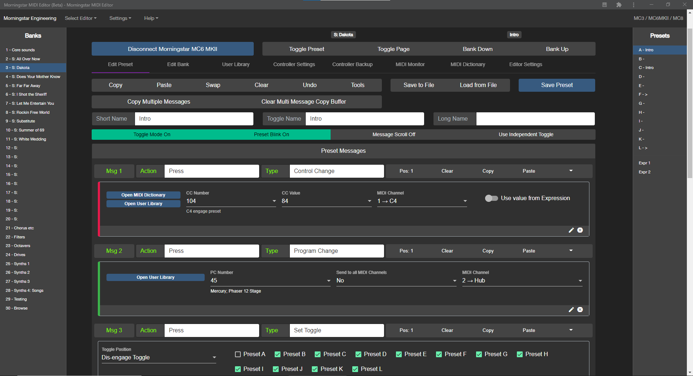Enable Use value from Expression switch
This screenshot has width=693, height=376.
coord(491,198)
